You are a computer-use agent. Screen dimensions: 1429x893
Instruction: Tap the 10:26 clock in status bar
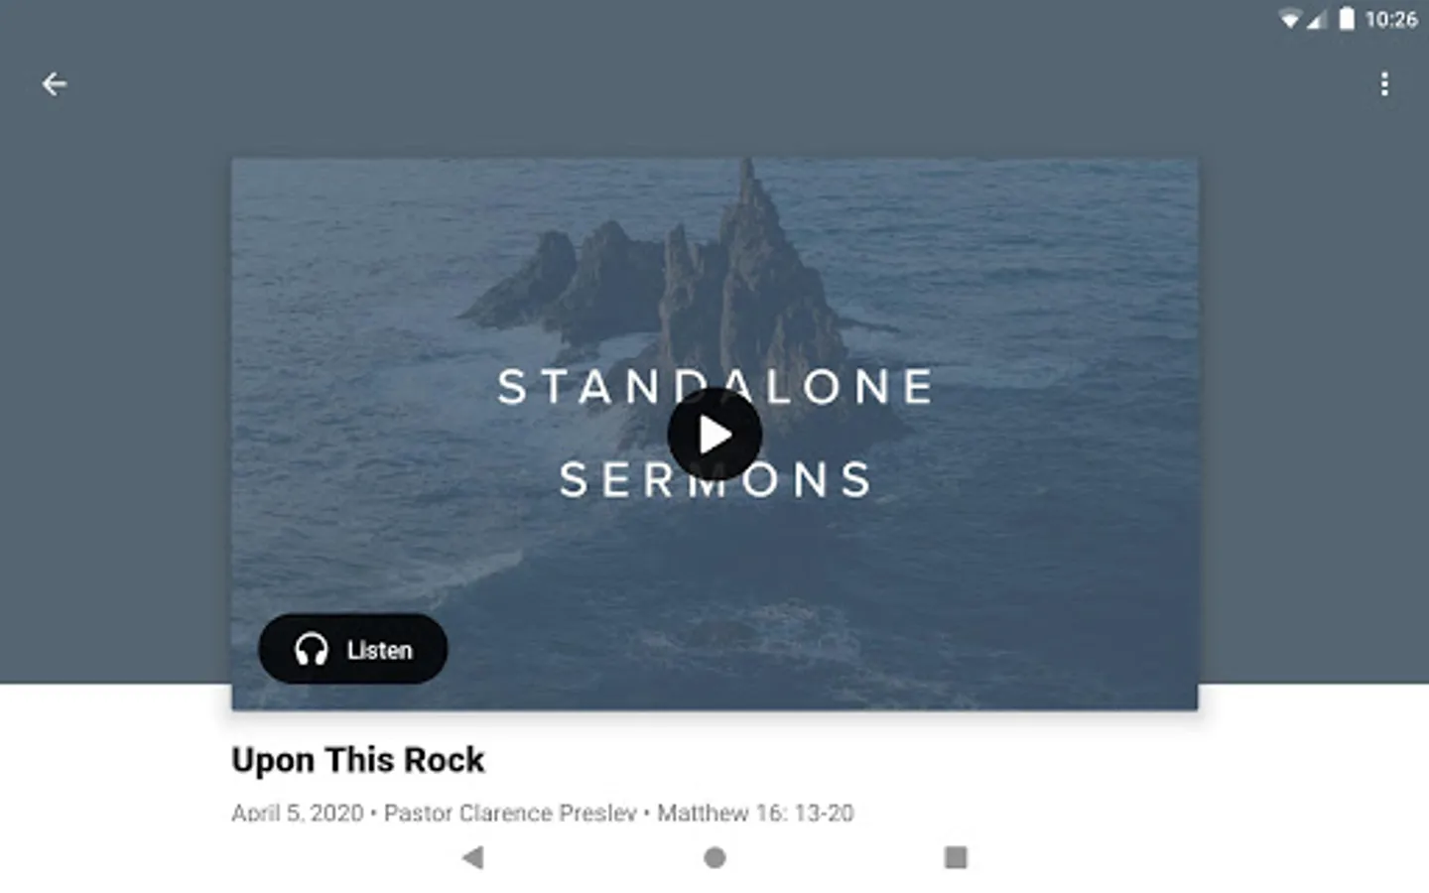pos(1391,19)
